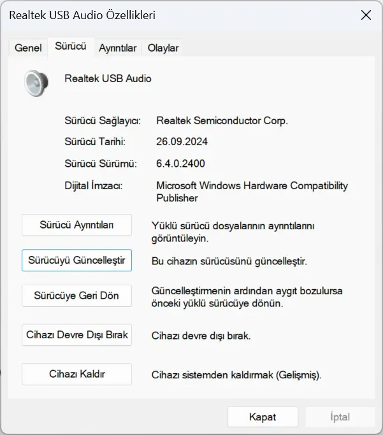Click the driver date 26.09.2024
The height and width of the screenshot is (435, 383).
[x=182, y=141]
